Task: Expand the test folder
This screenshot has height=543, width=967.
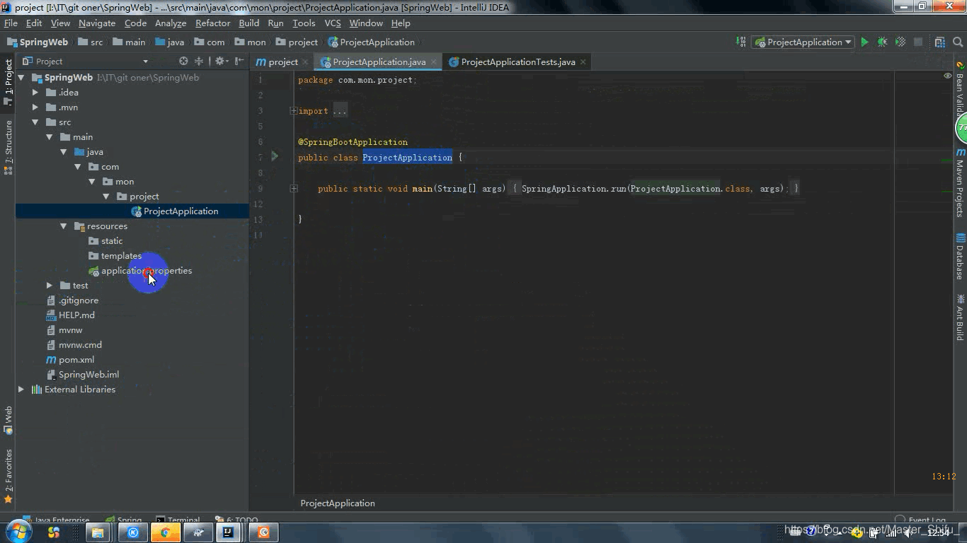Action: pos(50,286)
